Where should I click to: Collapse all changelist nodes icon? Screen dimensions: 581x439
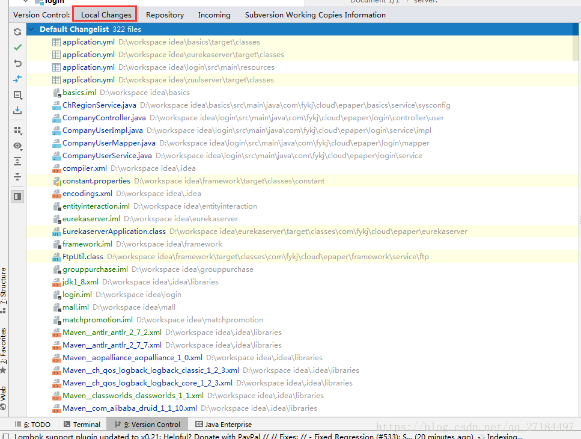click(x=17, y=176)
